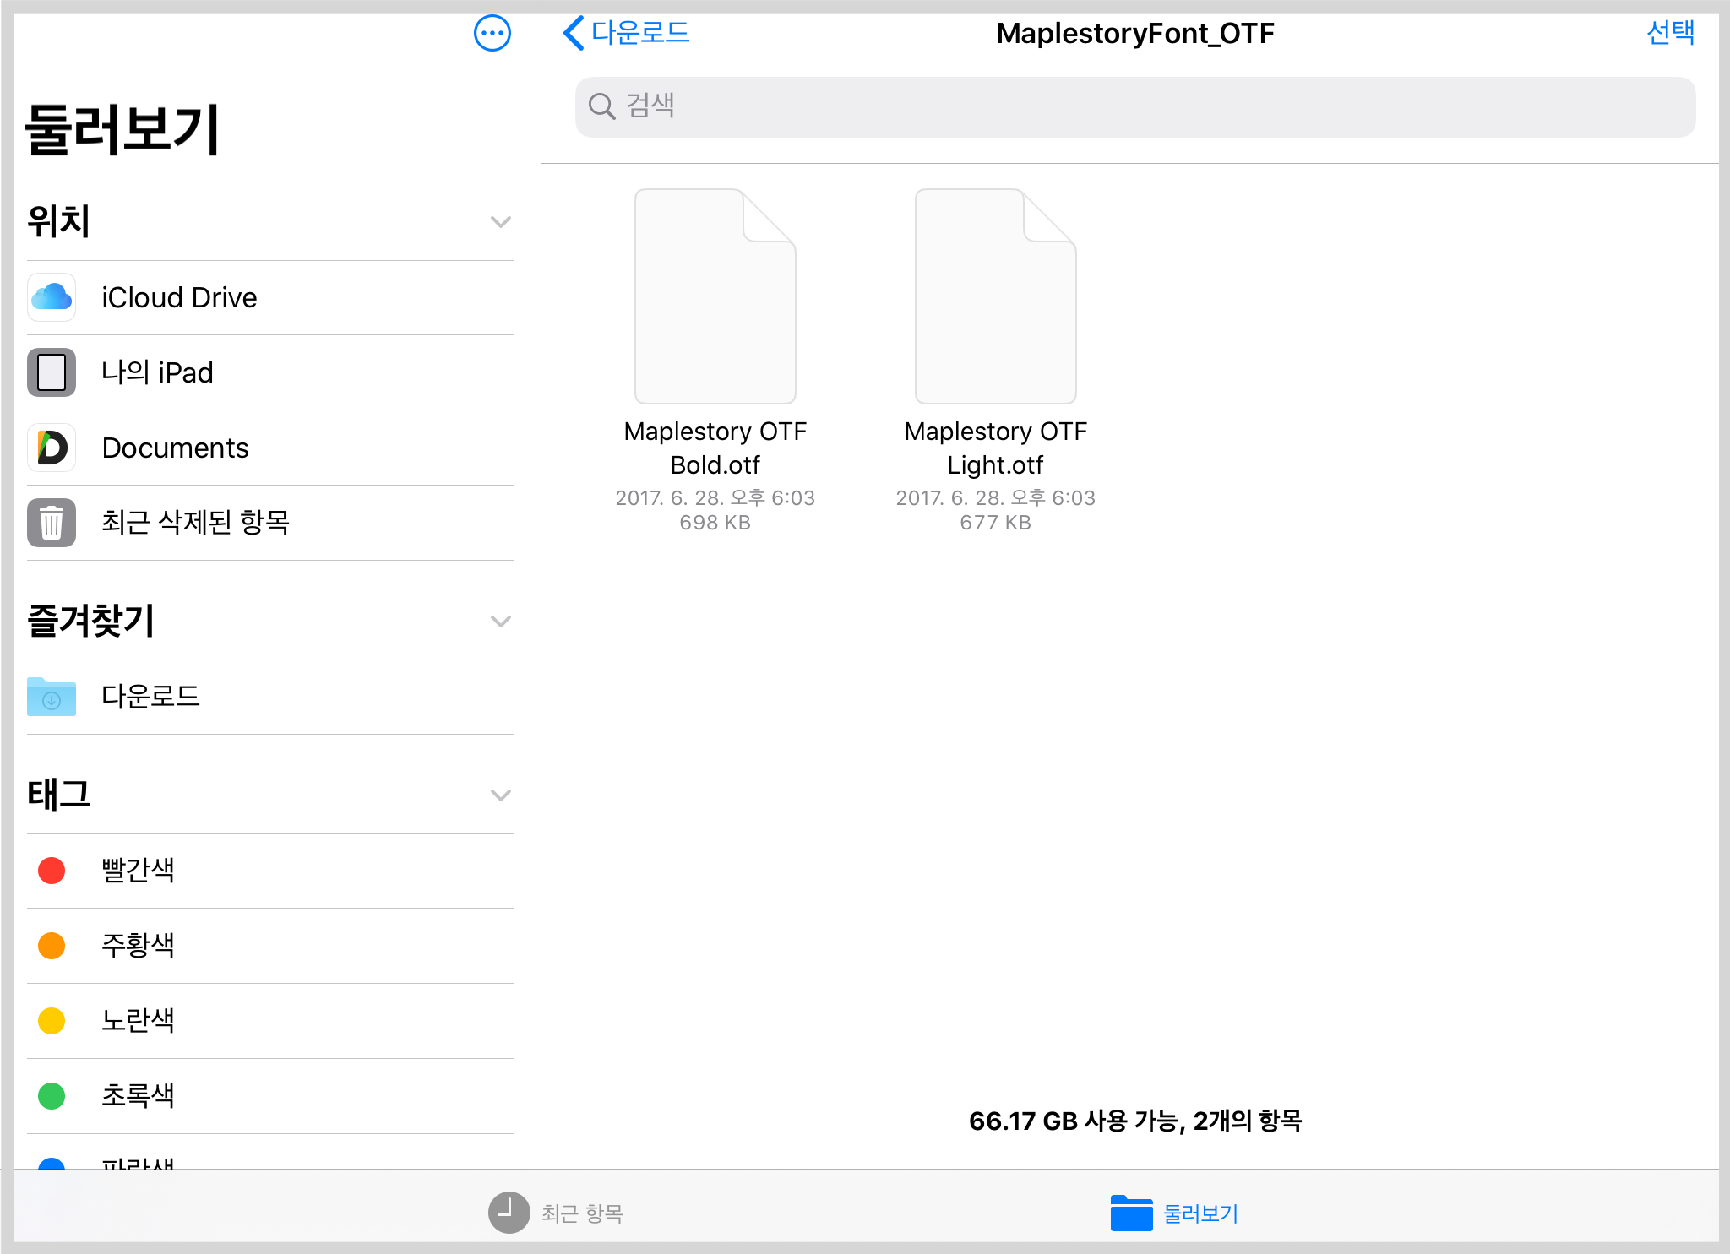The width and height of the screenshot is (1730, 1254).
Task: Select the red 빨간색 tag
Action: (138, 871)
